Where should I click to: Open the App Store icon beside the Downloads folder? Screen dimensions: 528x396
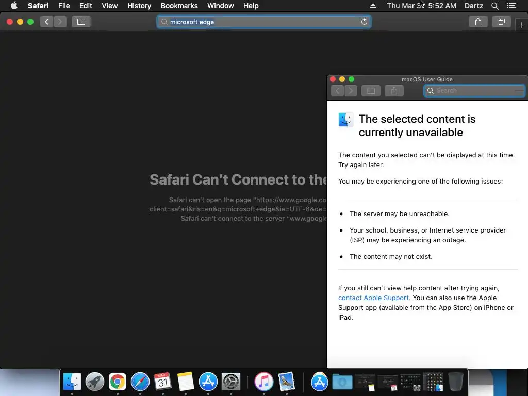pos(319,382)
